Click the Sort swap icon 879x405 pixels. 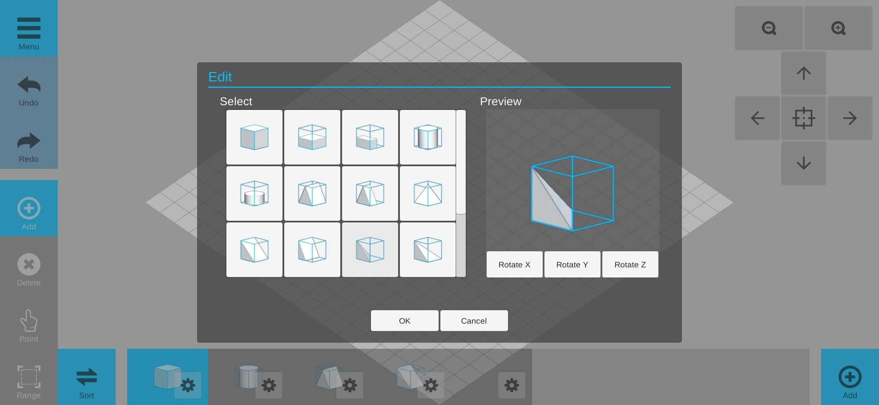coord(87,377)
